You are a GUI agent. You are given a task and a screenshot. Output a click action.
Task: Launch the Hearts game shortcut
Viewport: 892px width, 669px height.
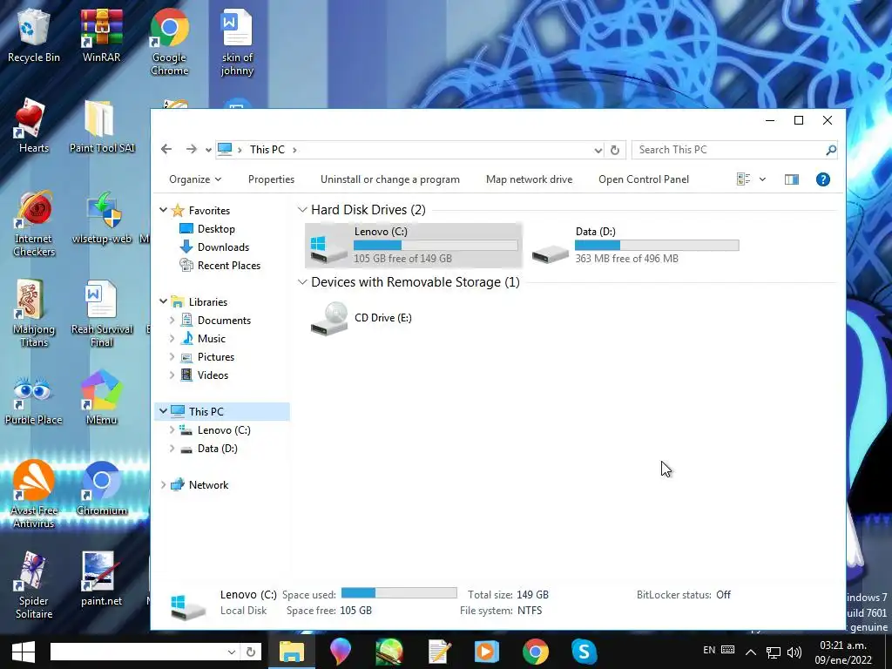34,126
